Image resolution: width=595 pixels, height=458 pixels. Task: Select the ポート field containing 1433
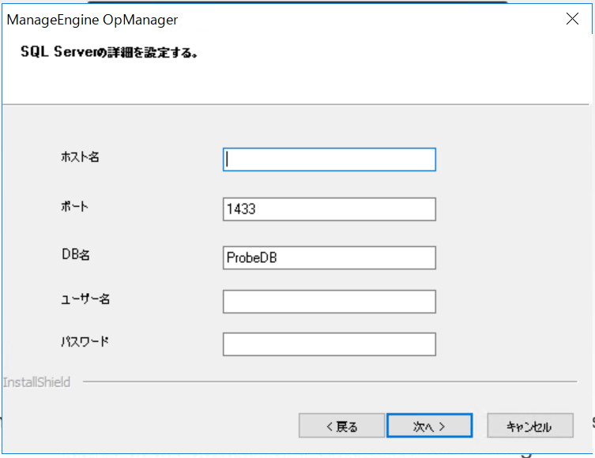[329, 209]
